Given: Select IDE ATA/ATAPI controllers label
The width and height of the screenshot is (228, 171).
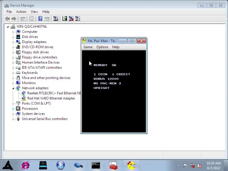Looking at the screenshot, I should [x=42, y=68].
